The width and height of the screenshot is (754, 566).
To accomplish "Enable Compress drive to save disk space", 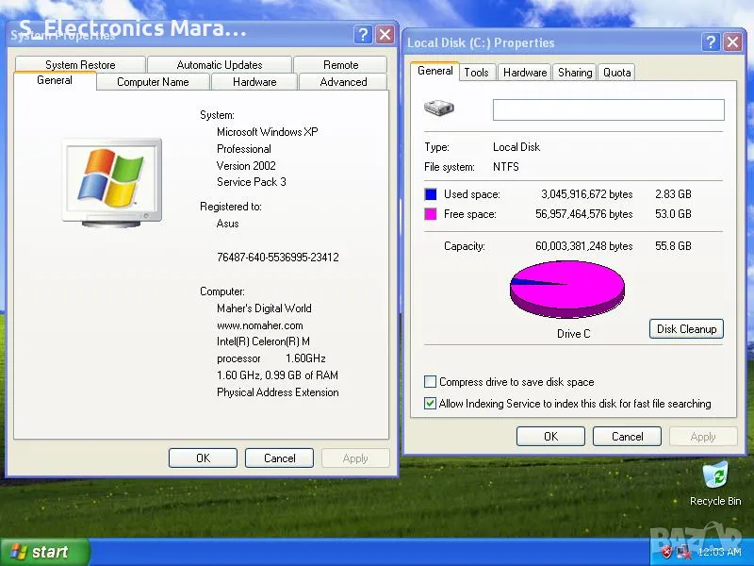I will 431,382.
